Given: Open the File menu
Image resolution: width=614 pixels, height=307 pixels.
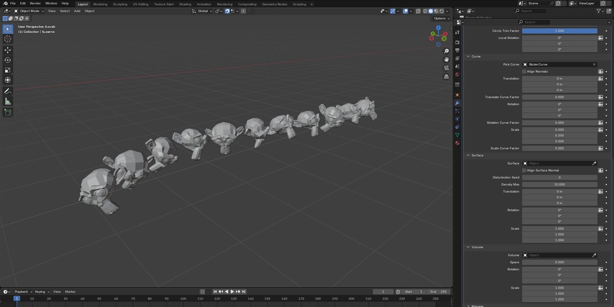Looking at the screenshot, I should pos(13,4).
